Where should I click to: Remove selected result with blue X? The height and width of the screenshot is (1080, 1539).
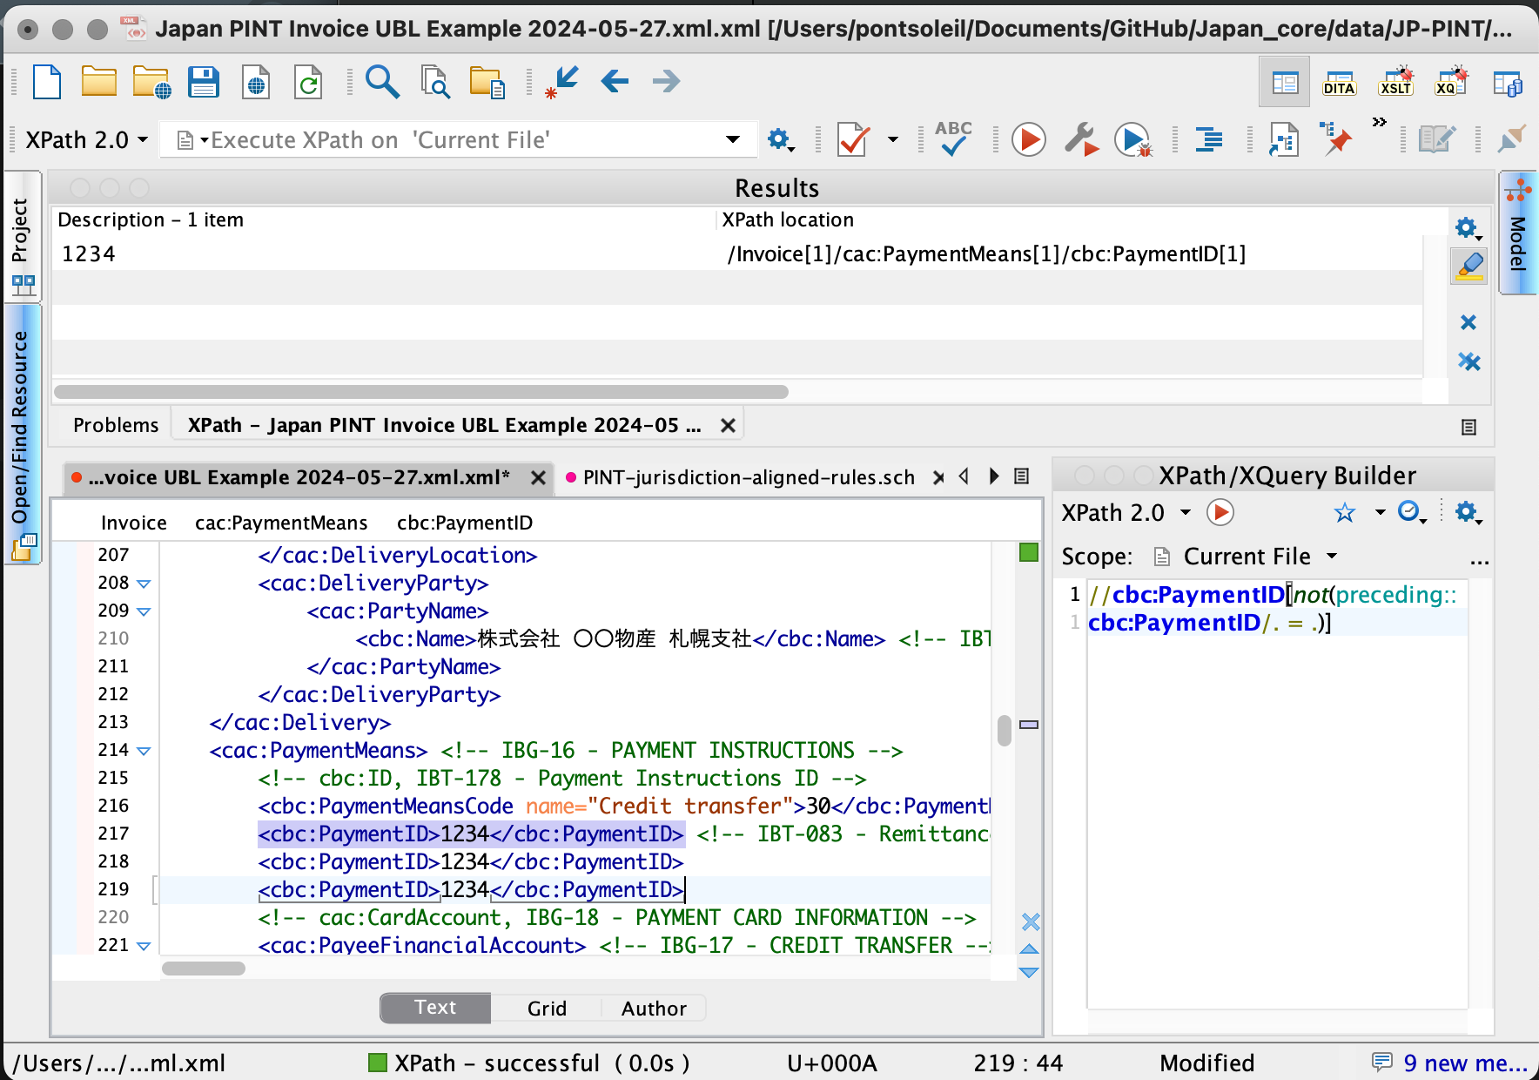pyautogui.click(x=1468, y=322)
